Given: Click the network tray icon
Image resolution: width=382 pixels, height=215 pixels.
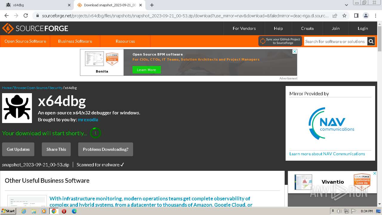Looking at the screenshot, I should tap(346, 211).
